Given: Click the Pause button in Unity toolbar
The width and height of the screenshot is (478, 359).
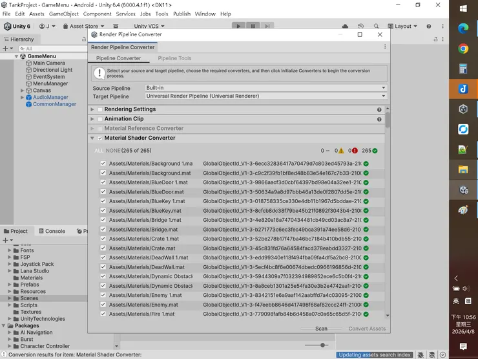Looking at the screenshot, I should tap(253, 27).
